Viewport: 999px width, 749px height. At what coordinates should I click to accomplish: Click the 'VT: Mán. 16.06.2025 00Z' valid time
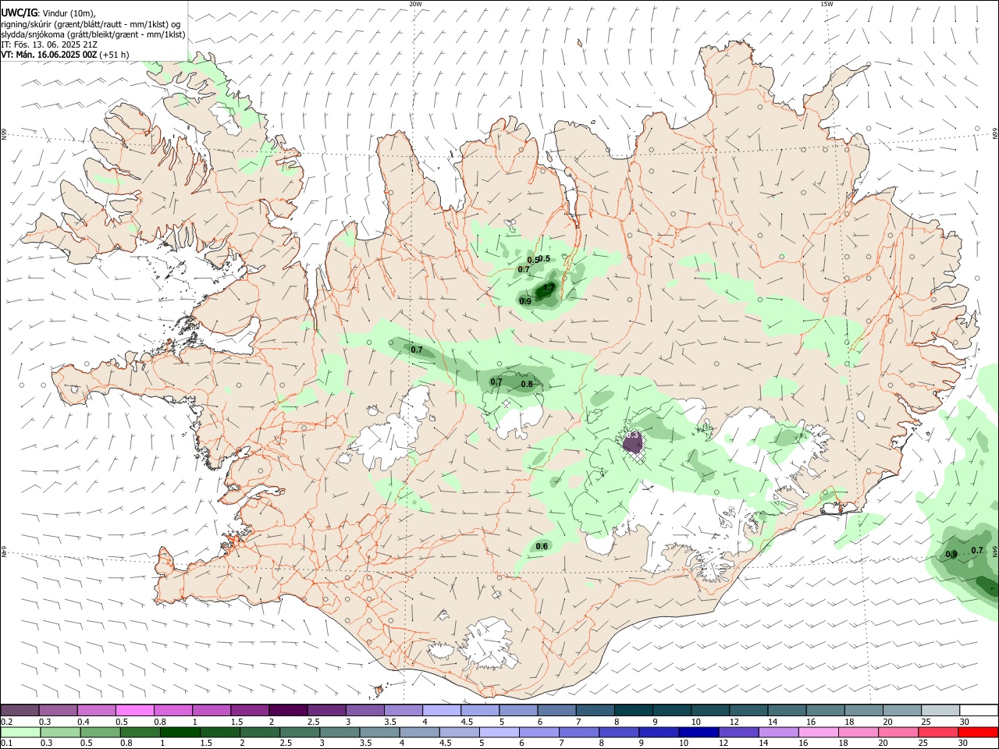[49, 55]
